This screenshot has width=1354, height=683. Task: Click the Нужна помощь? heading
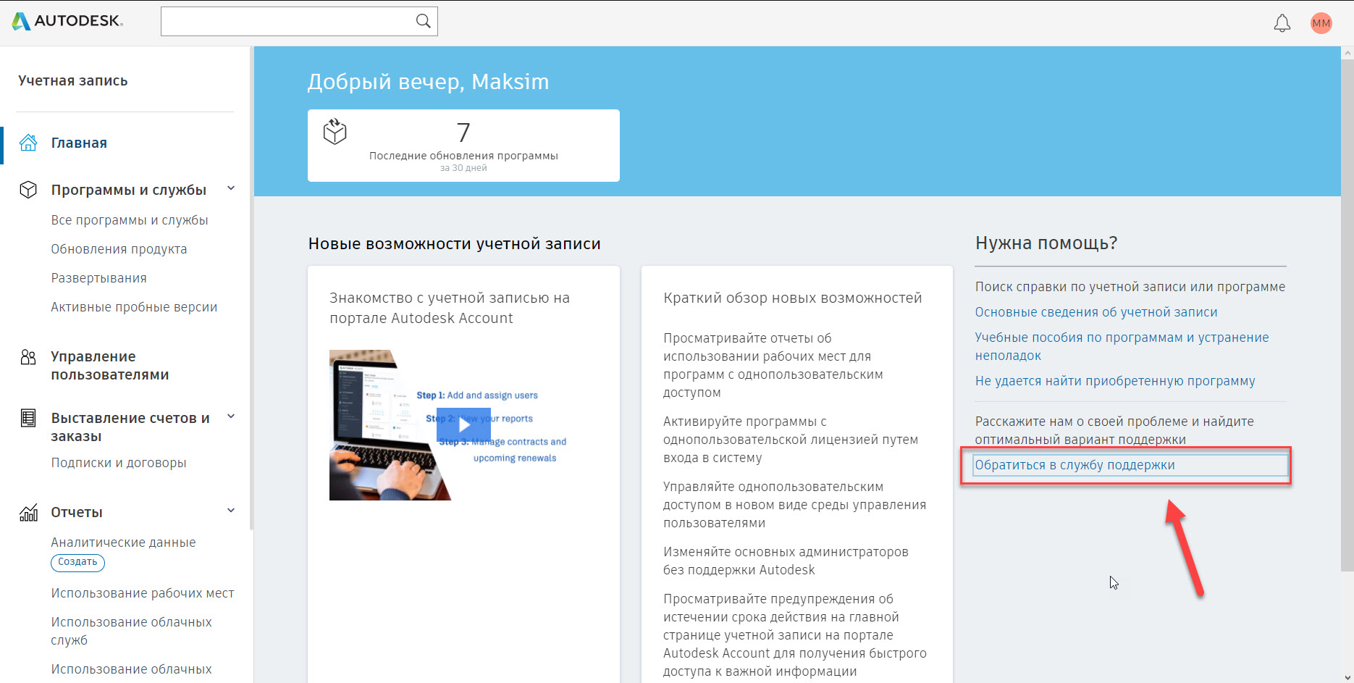(1046, 243)
